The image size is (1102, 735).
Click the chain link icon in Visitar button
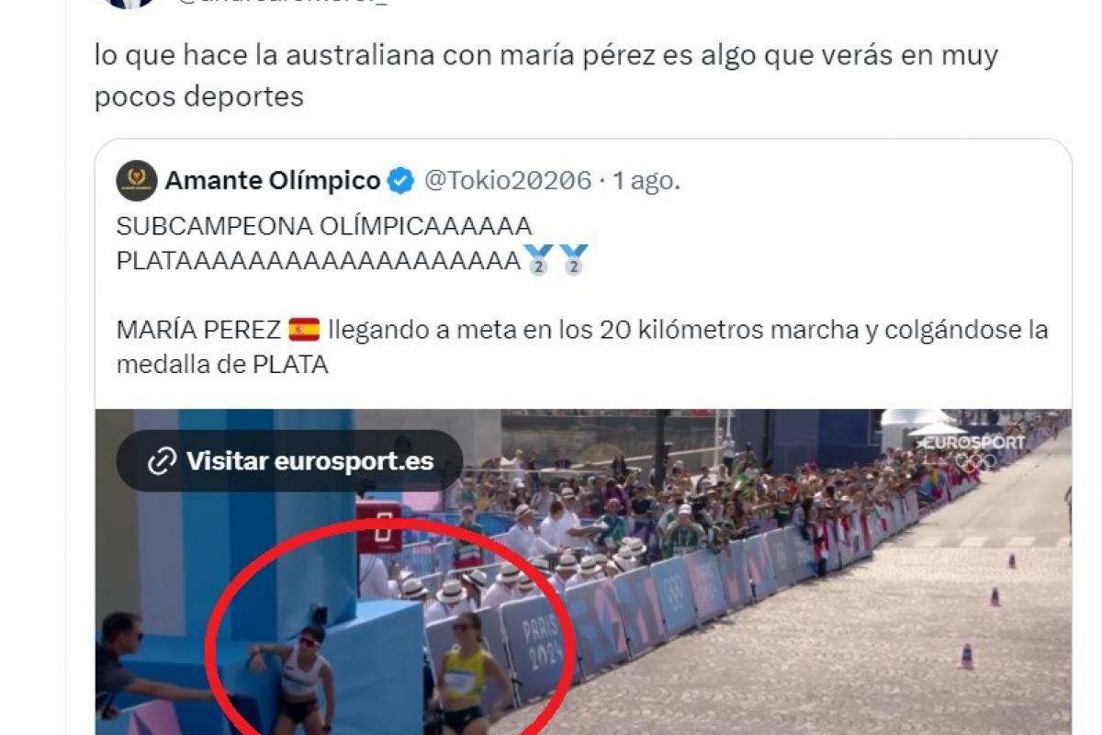(162, 460)
